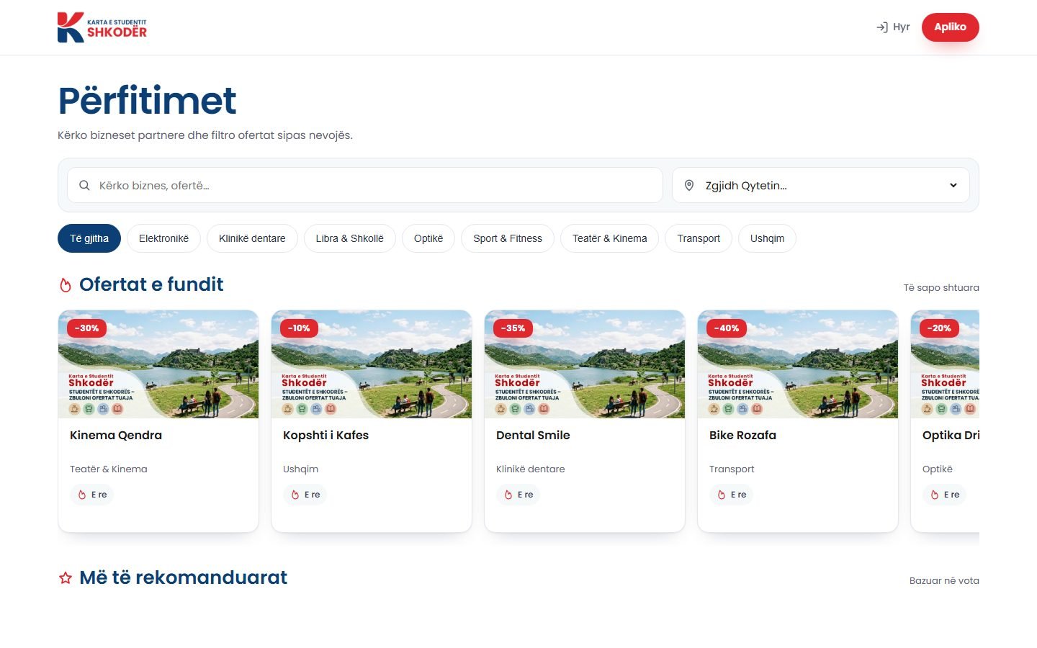Open the Bike Rozafa card image
Screen dimensions: 1037x648
point(798,364)
